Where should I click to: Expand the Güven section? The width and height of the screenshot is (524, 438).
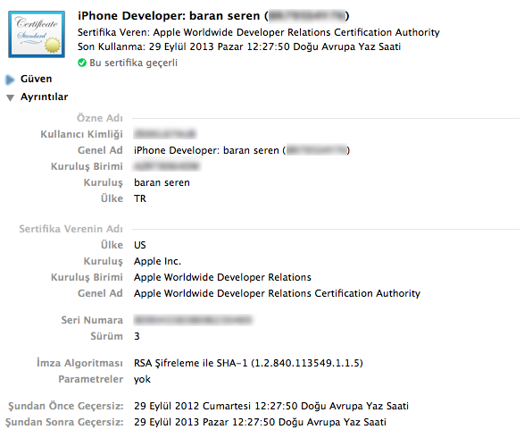(x=10, y=80)
